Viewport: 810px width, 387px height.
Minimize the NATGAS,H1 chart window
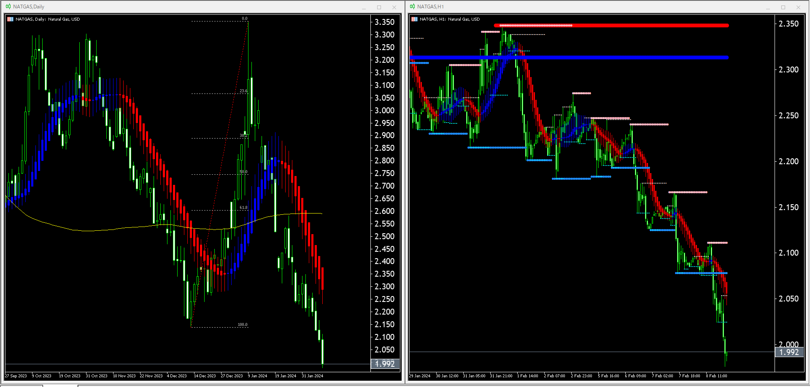[x=768, y=7]
